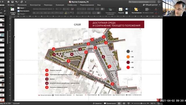Expand the Создать слайд dropdown arrow
Screen dimensions: 186x105
[15, 9]
